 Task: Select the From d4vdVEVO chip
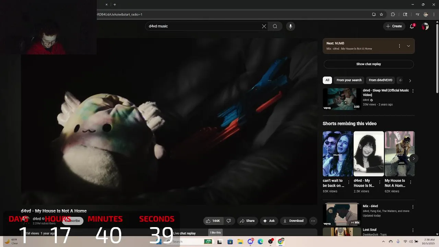pos(380,80)
